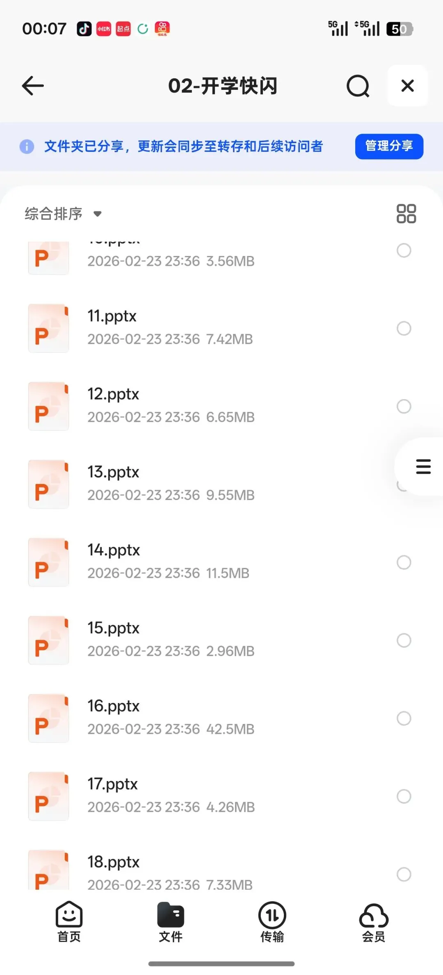
Task: Click the sort dropdown triangle arrow
Action: click(x=97, y=214)
